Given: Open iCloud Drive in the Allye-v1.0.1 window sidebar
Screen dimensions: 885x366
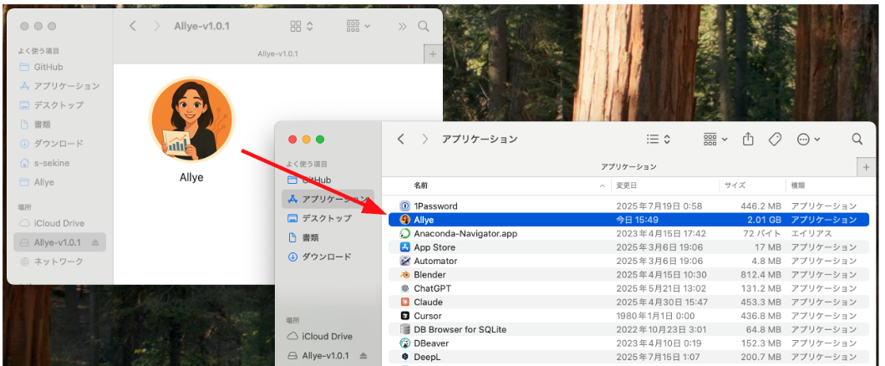Looking at the screenshot, I should coord(51,223).
